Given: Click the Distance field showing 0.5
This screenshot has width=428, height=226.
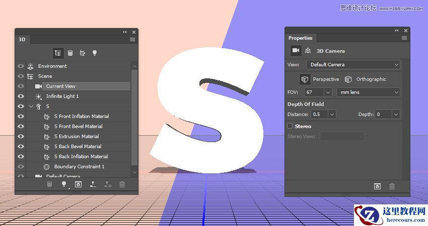Looking at the screenshot, I should tap(320, 115).
